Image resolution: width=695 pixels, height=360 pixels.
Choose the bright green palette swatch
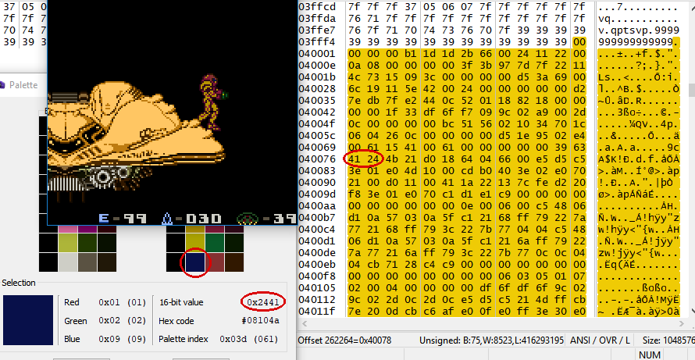tap(214, 243)
